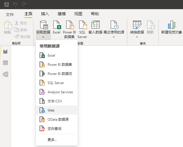Click the Redo arrow icon
Screen dimensions: 183x147
pyautogui.click(x=24, y=5)
